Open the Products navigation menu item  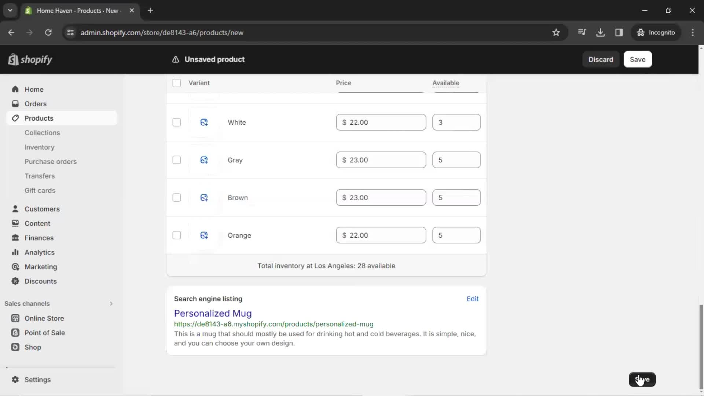coord(38,118)
